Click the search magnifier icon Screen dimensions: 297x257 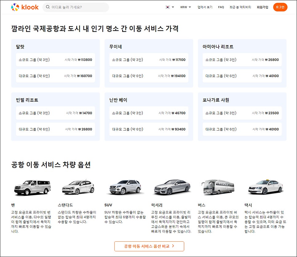click(48, 7)
